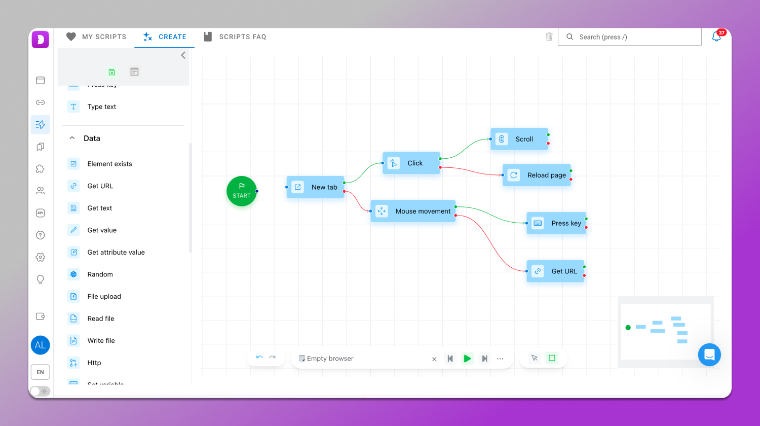Click the minimap thumbnail
Viewport: 760px width, 426px height.
(665, 332)
